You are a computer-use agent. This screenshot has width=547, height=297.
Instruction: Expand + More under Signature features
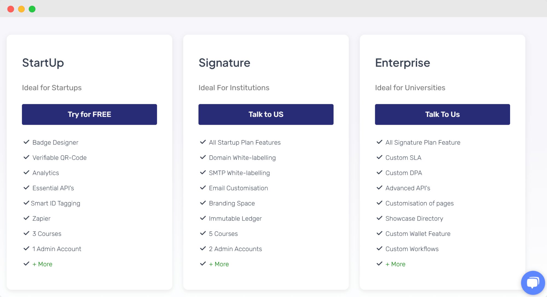click(x=219, y=264)
